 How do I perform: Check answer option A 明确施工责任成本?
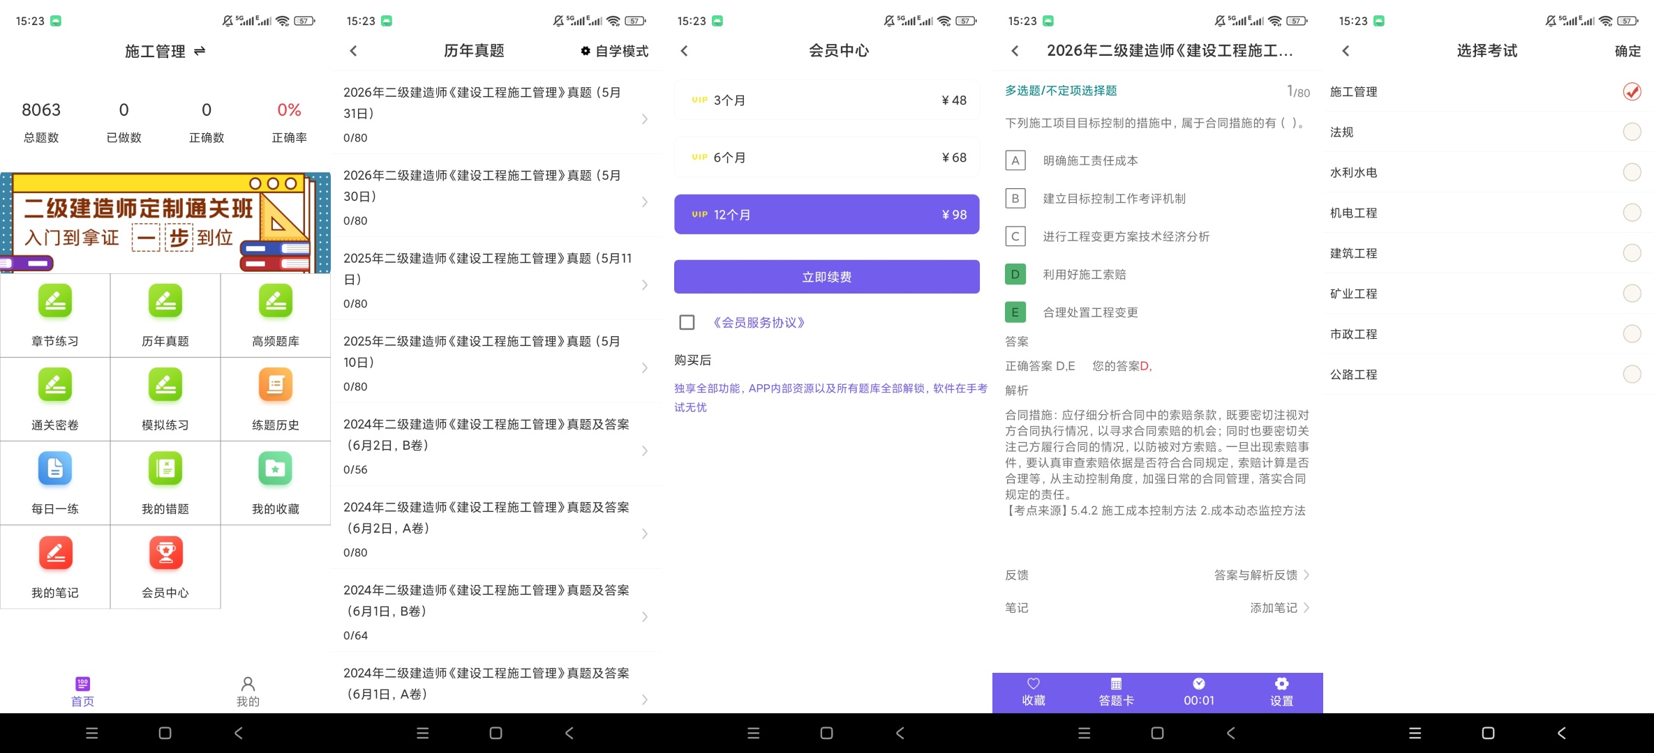tap(1015, 160)
